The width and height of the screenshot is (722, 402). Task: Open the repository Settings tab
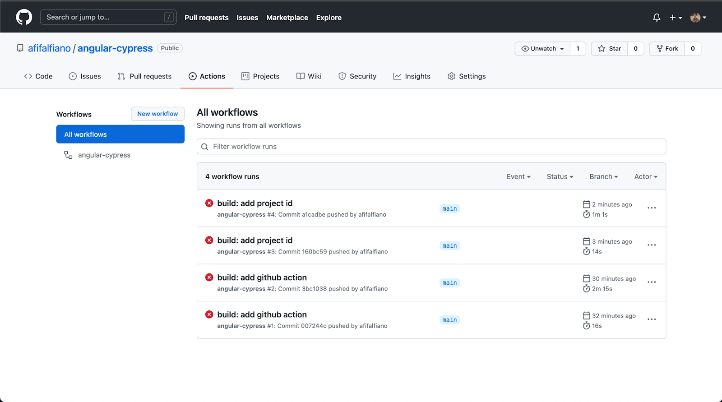(x=467, y=76)
